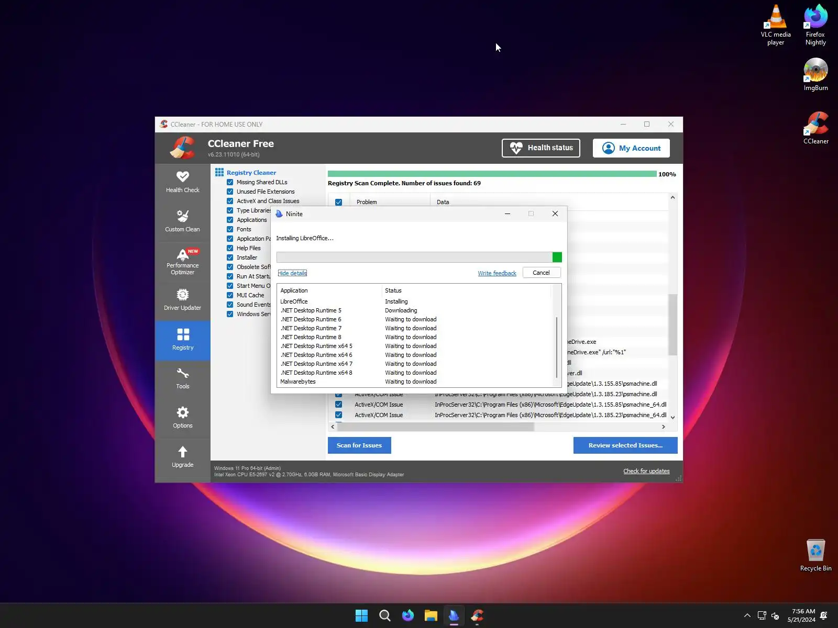This screenshot has width=838, height=628.
Task: Click the taskbar clock and date
Action: click(x=801, y=615)
